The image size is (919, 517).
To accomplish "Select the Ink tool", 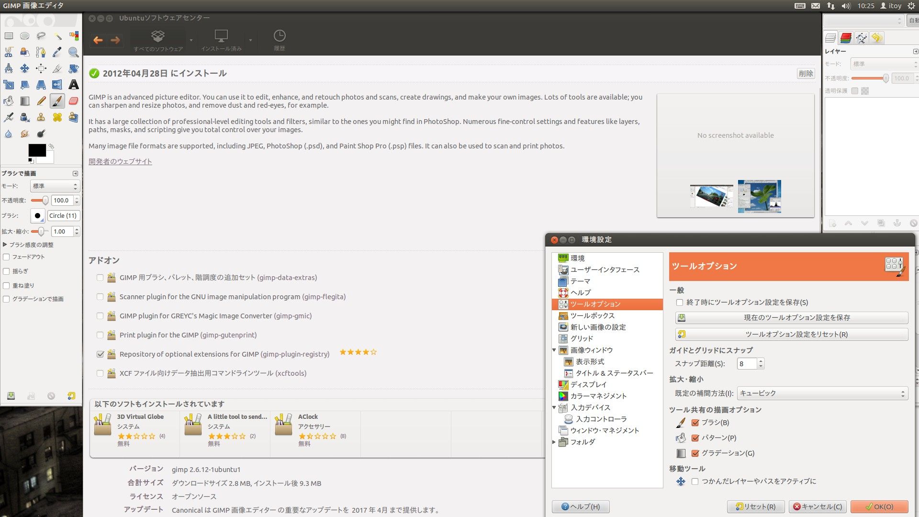I will click(x=25, y=117).
